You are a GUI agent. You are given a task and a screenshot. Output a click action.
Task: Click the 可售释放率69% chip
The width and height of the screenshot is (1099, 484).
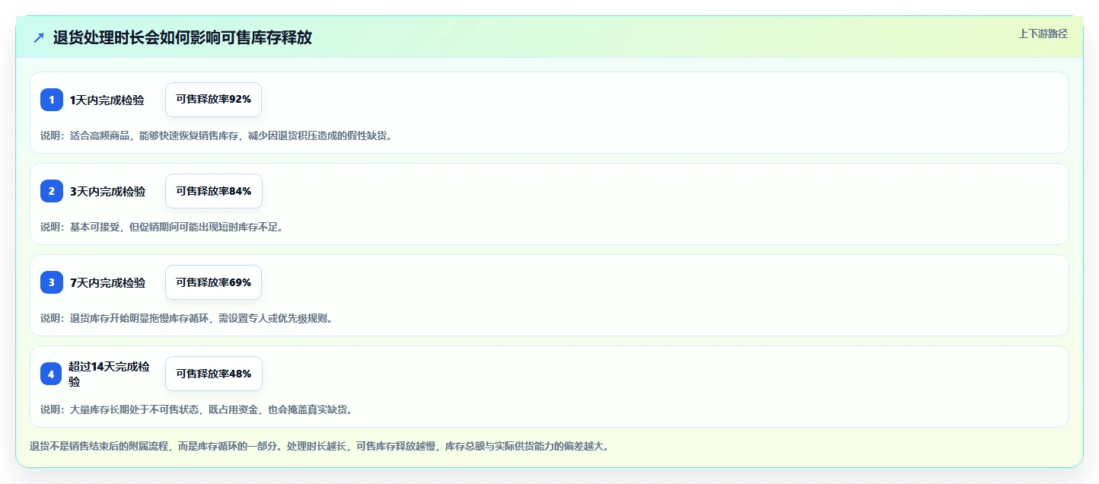click(213, 282)
